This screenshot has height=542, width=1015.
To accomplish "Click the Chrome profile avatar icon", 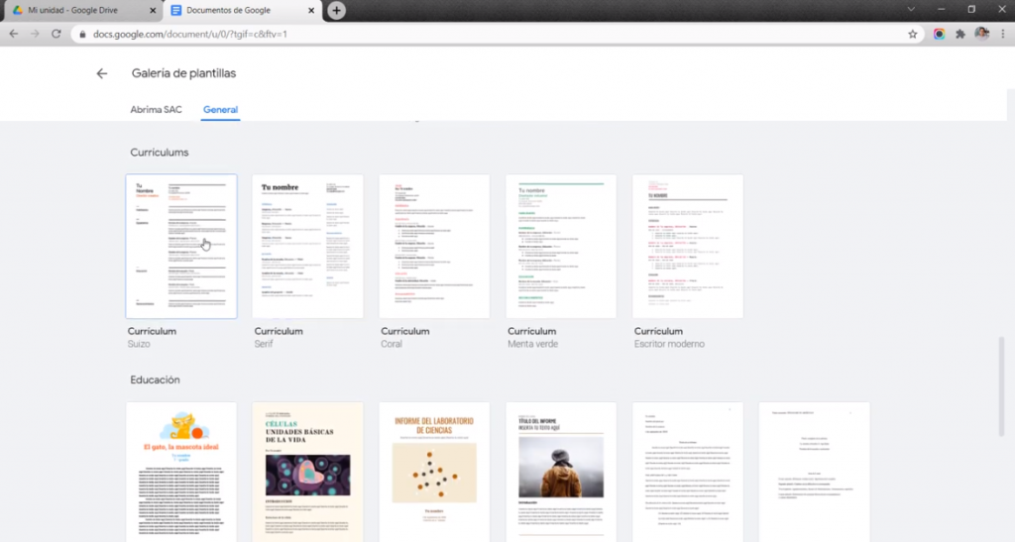I will pos(981,34).
